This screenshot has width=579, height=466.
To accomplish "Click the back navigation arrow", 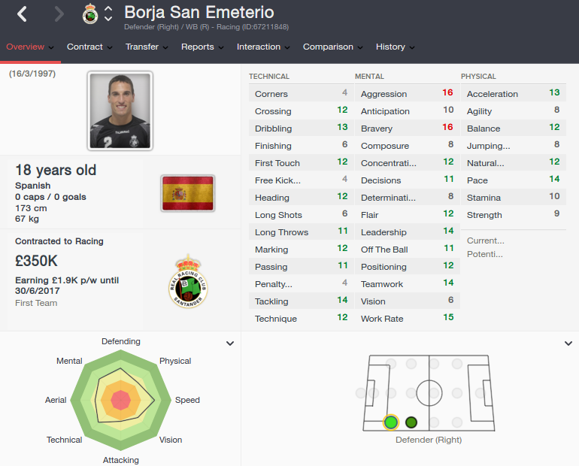I will [x=22, y=14].
